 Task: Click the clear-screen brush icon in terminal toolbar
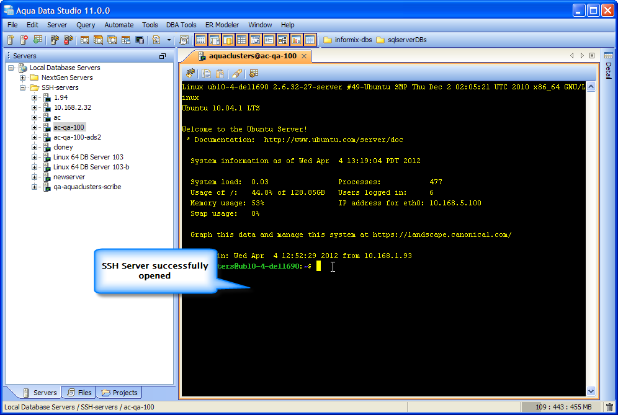pos(237,73)
